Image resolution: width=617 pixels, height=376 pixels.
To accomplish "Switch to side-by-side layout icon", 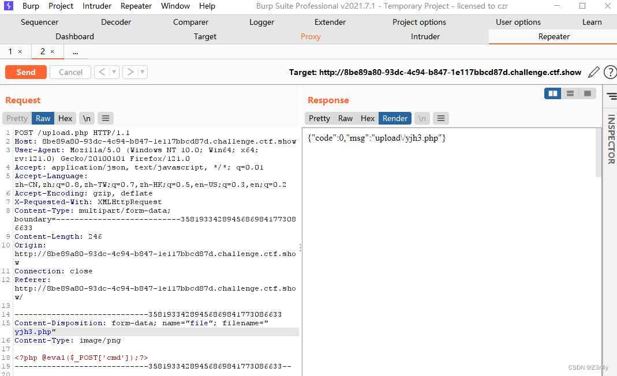I will tap(552, 93).
